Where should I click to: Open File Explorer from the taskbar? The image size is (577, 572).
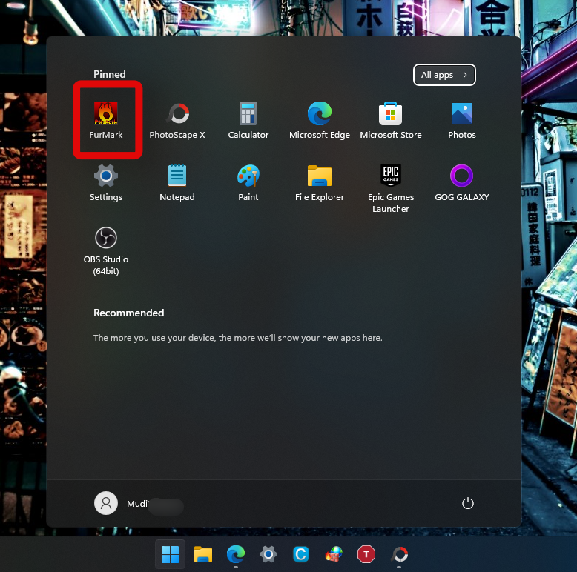202,553
